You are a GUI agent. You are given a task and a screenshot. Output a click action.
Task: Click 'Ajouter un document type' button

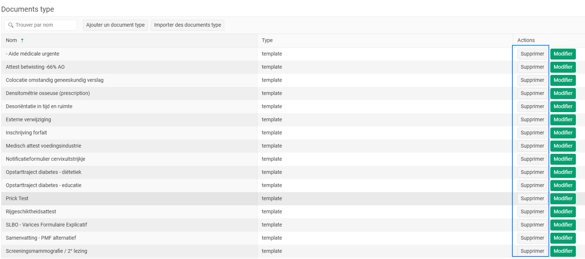click(115, 25)
